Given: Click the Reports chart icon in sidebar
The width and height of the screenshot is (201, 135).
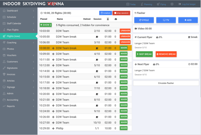Looking at the screenshot, I should tap(4, 106).
